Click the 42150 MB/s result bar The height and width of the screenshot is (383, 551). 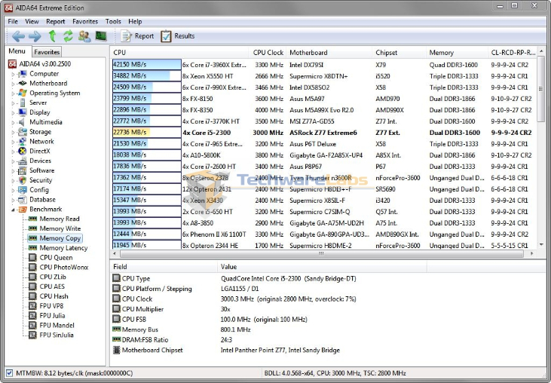pos(146,65)
